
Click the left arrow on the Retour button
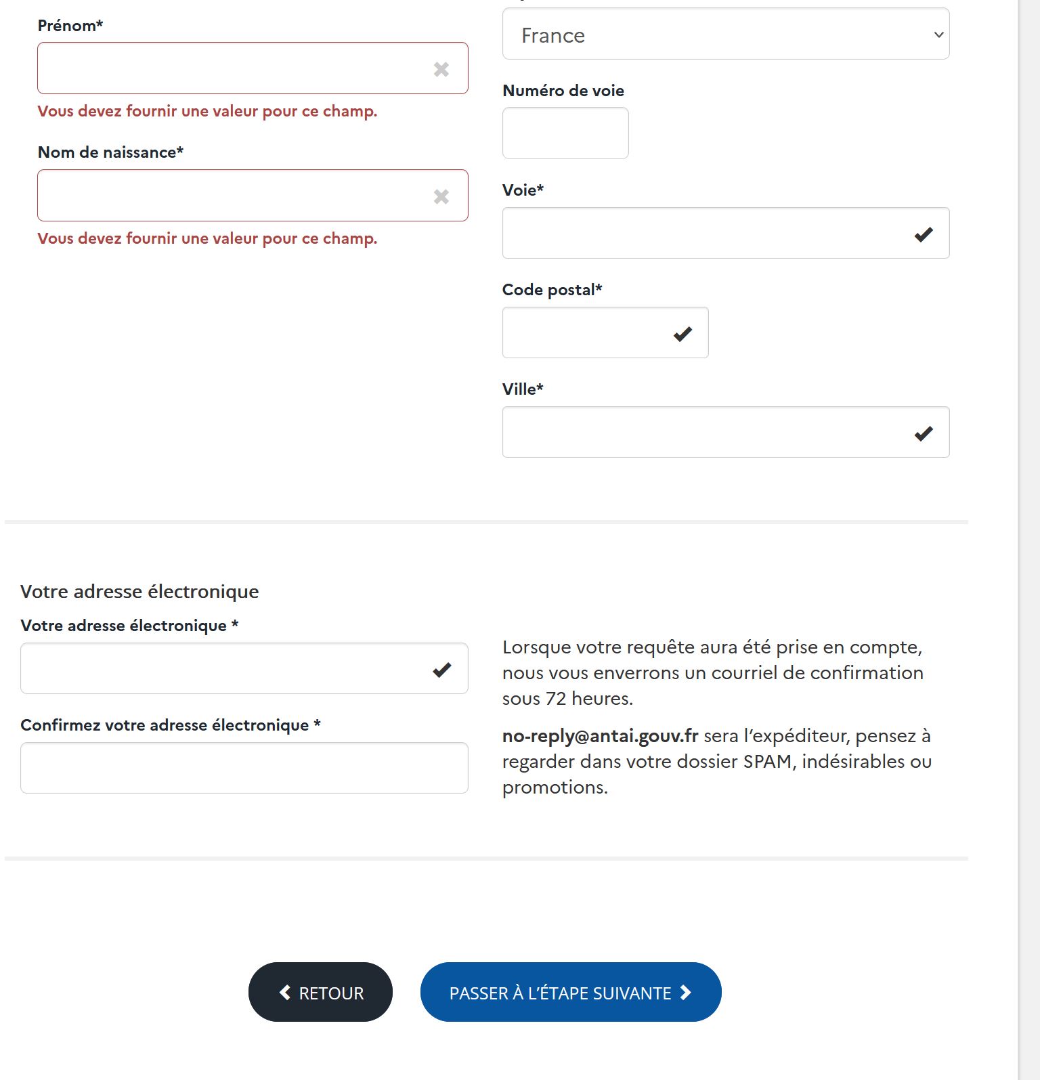tap(285, 993)
